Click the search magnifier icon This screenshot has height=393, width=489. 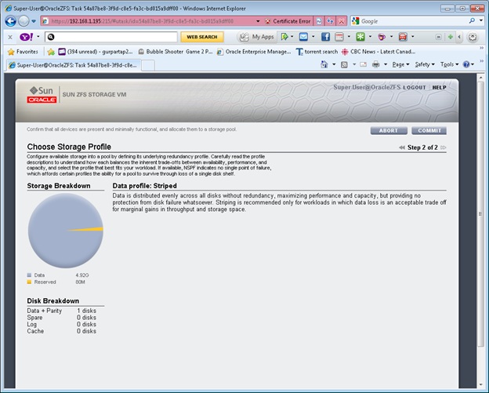tap(472, 21)
